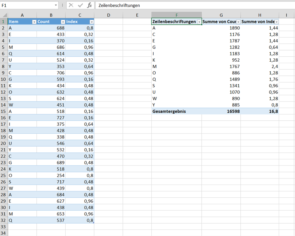Click Count cell with value 254

(x=51, y=176)
